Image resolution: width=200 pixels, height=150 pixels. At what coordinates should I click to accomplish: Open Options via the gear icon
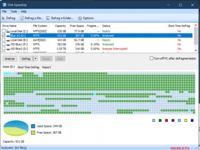(x=80, y=18)
